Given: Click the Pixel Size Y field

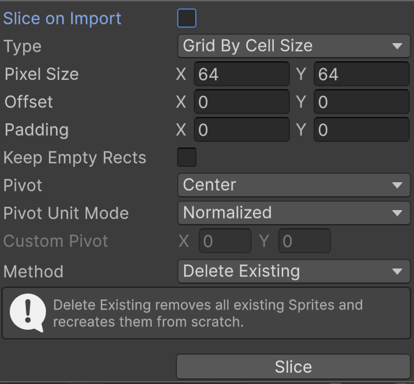Looking at the screenshot, I should point(362,74).
